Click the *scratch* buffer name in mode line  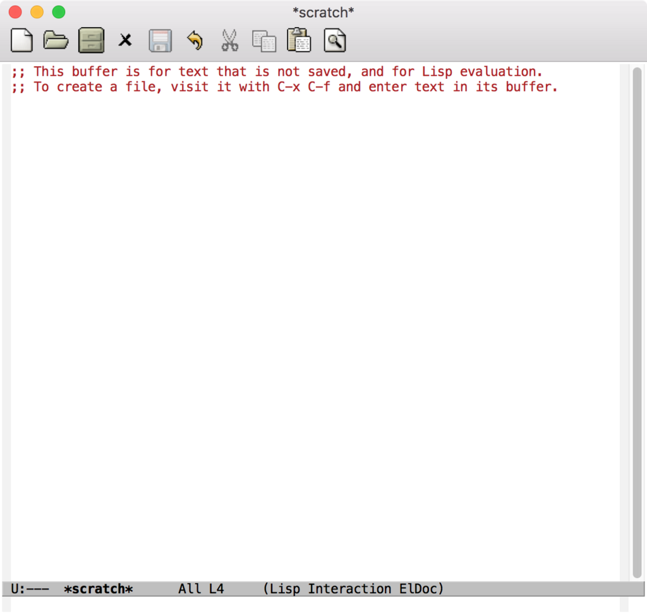click(98, 589)
